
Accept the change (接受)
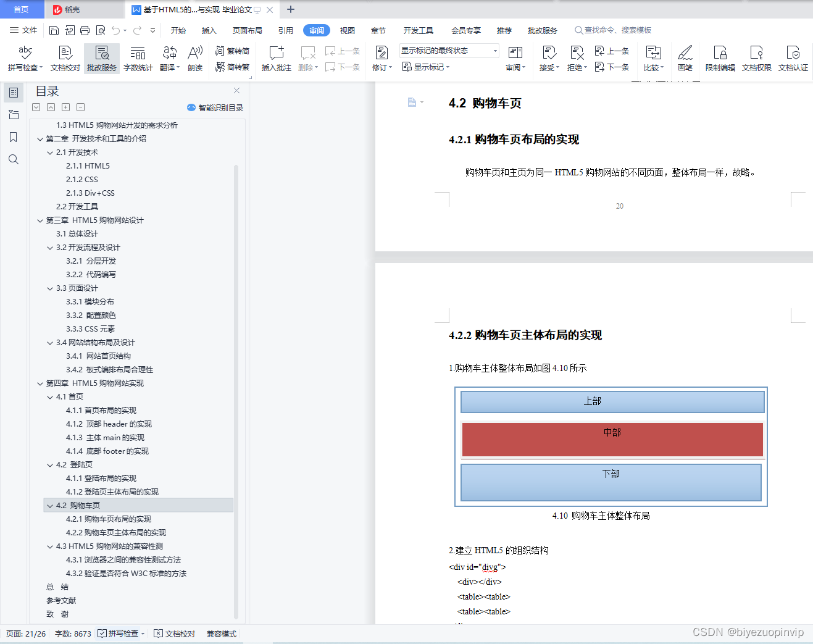(549, 58)
